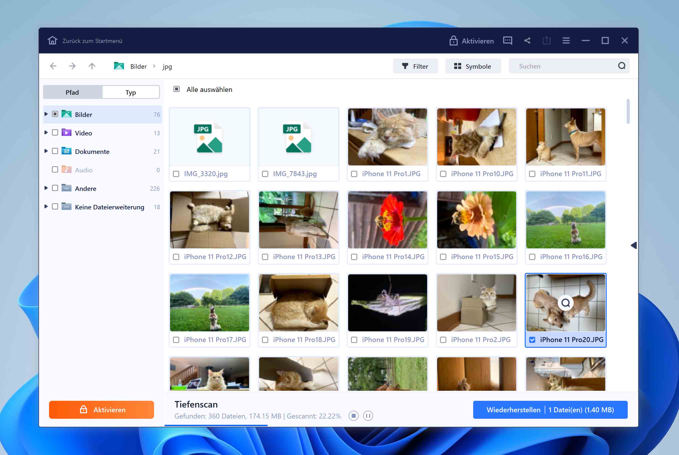Click the lock Aktivieren icon in title bar
The image size is (679, 455).
pyautogui.click(x=453, y=41)
